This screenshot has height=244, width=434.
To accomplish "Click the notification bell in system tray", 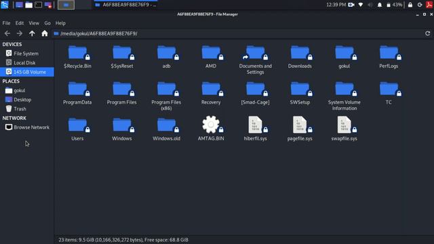I will (x=380, y=5).
